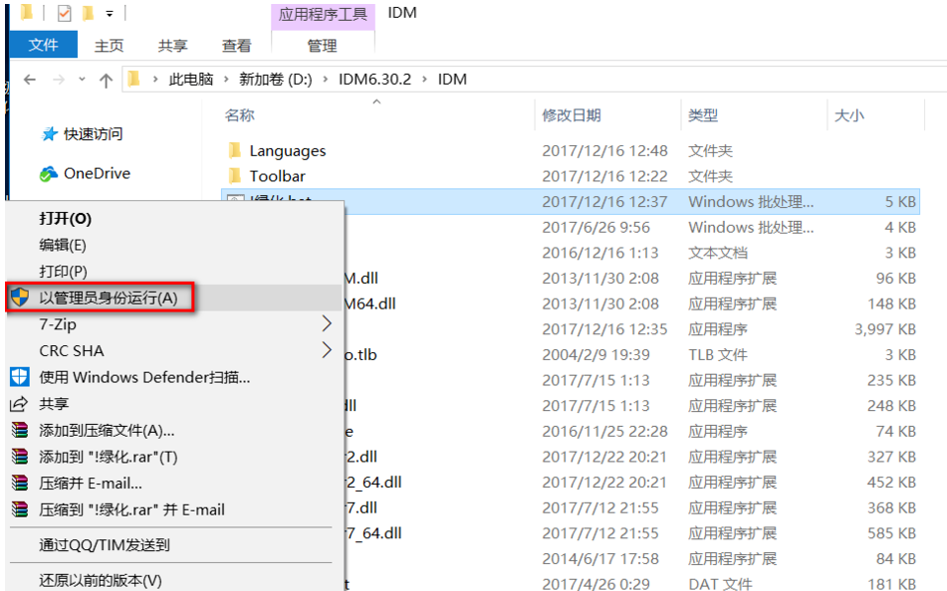
Task: Click the folder icon in address bar
Action: click(134, 79)
